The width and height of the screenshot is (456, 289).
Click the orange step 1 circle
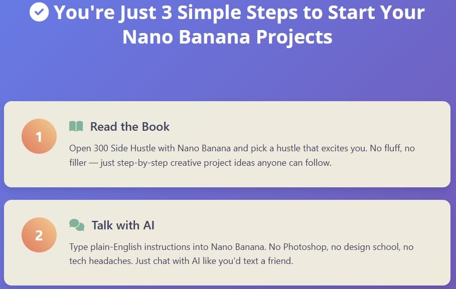[39, 136]
